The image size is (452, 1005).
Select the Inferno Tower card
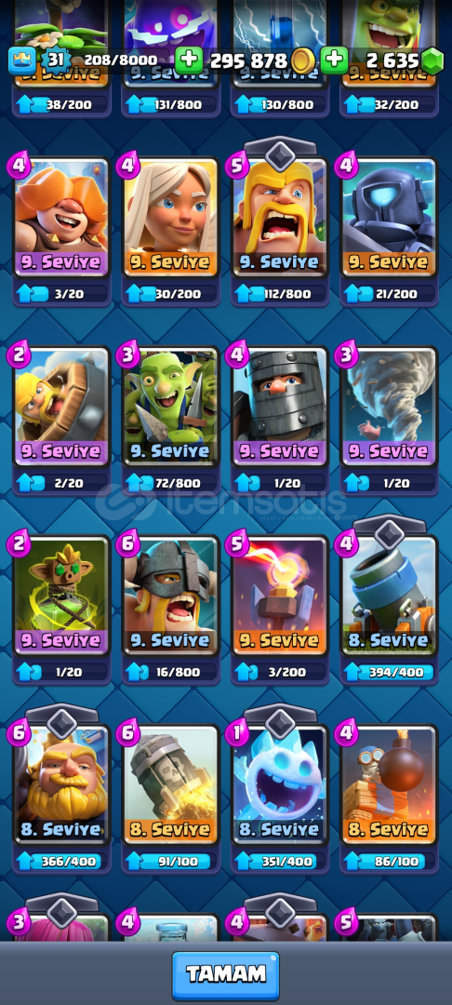(280, 596)
